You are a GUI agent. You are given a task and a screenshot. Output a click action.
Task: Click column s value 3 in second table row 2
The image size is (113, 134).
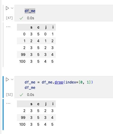[x=31, y=111]
